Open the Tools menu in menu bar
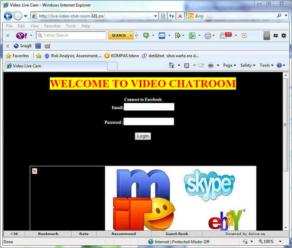Image resolution: width=292 pixels, height=248 pixels. (x=71, y=26)
